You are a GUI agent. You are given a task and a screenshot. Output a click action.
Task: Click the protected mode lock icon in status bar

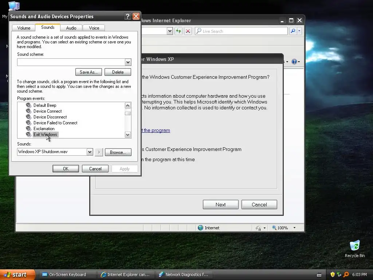pyautogui.click(x=258, y=228)
